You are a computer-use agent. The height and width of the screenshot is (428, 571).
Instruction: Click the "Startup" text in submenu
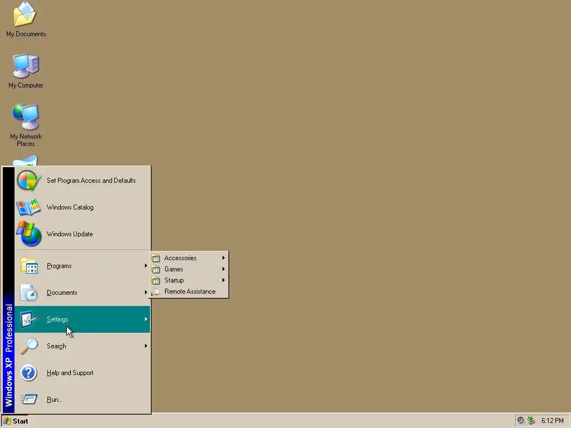174,281
